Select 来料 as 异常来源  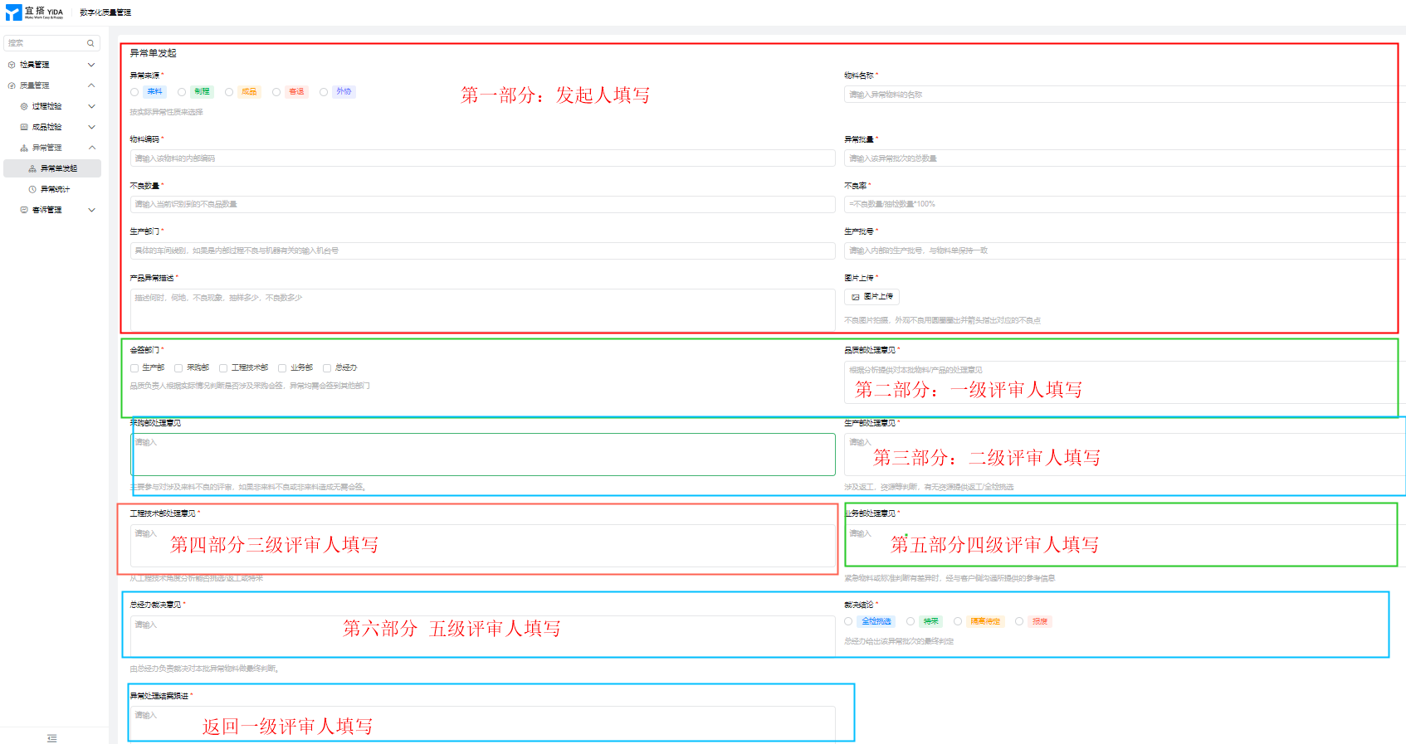coord(134,92)
